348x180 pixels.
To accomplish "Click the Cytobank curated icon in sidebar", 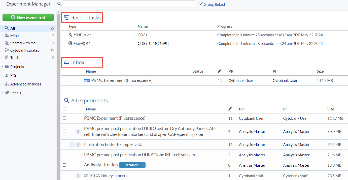I will tap(7, 50).
